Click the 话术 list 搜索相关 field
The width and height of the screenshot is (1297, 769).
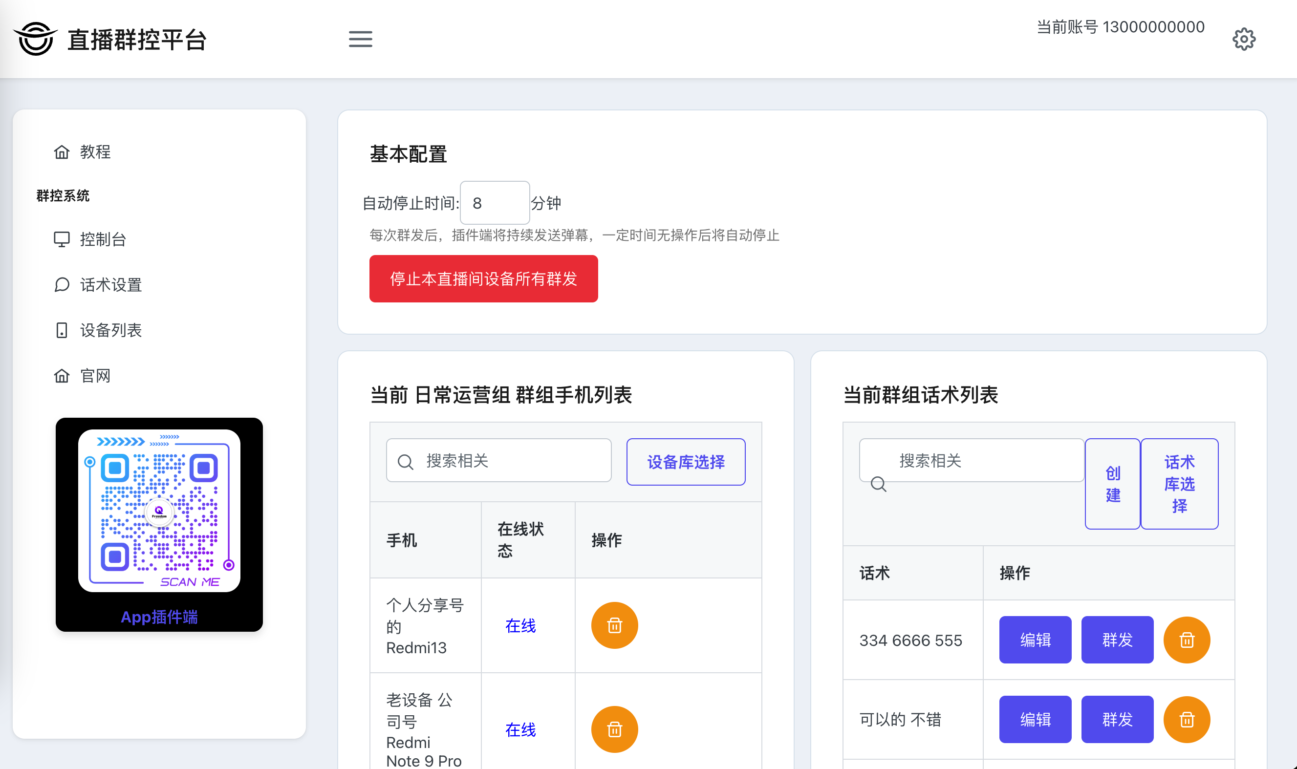point(972,460)
